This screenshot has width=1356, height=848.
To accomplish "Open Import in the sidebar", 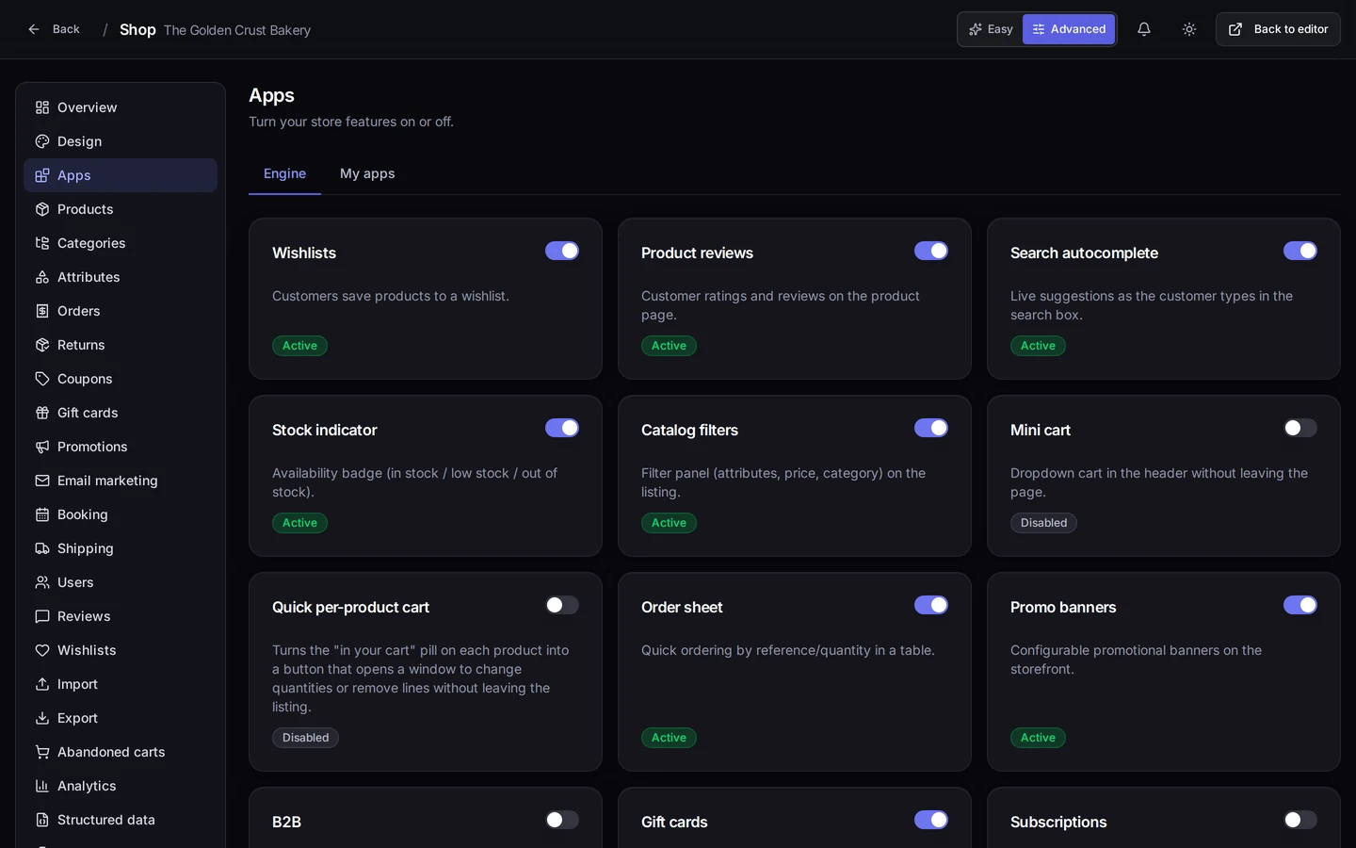I will point(121,684).
